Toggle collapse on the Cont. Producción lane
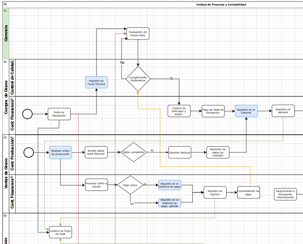The image size is (303, 244). [x=11, y=136]
